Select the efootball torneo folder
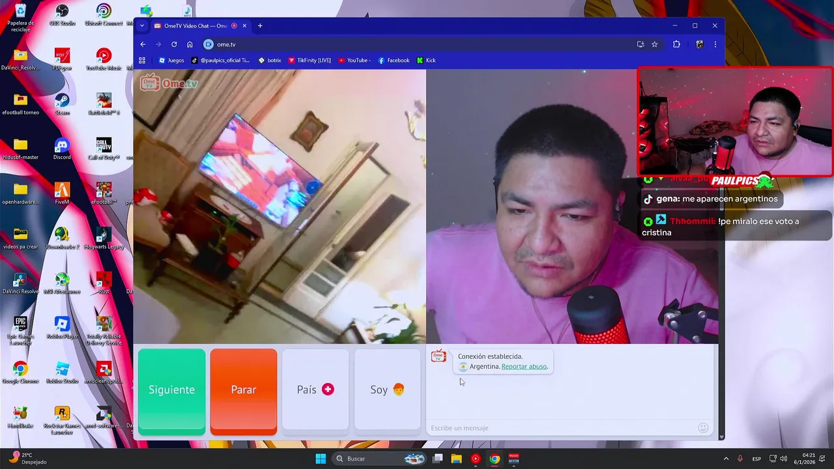The width and height of the screenshot is (834, 469). [x=20, y=104]
